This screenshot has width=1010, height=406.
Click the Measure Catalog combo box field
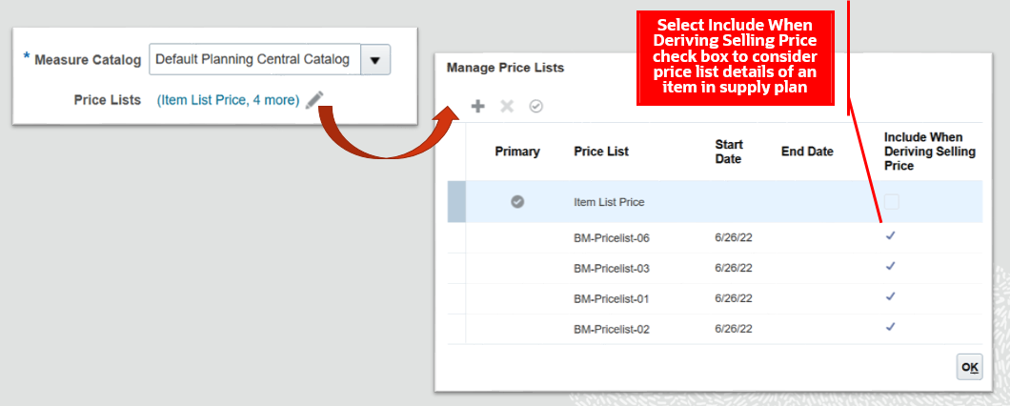[x=253, y=60]
